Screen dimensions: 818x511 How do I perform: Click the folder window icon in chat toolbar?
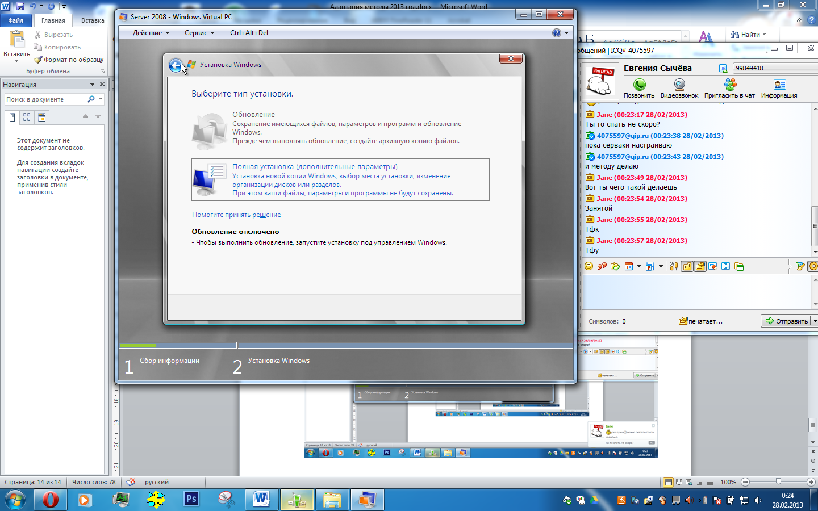(x=739, y=266)
